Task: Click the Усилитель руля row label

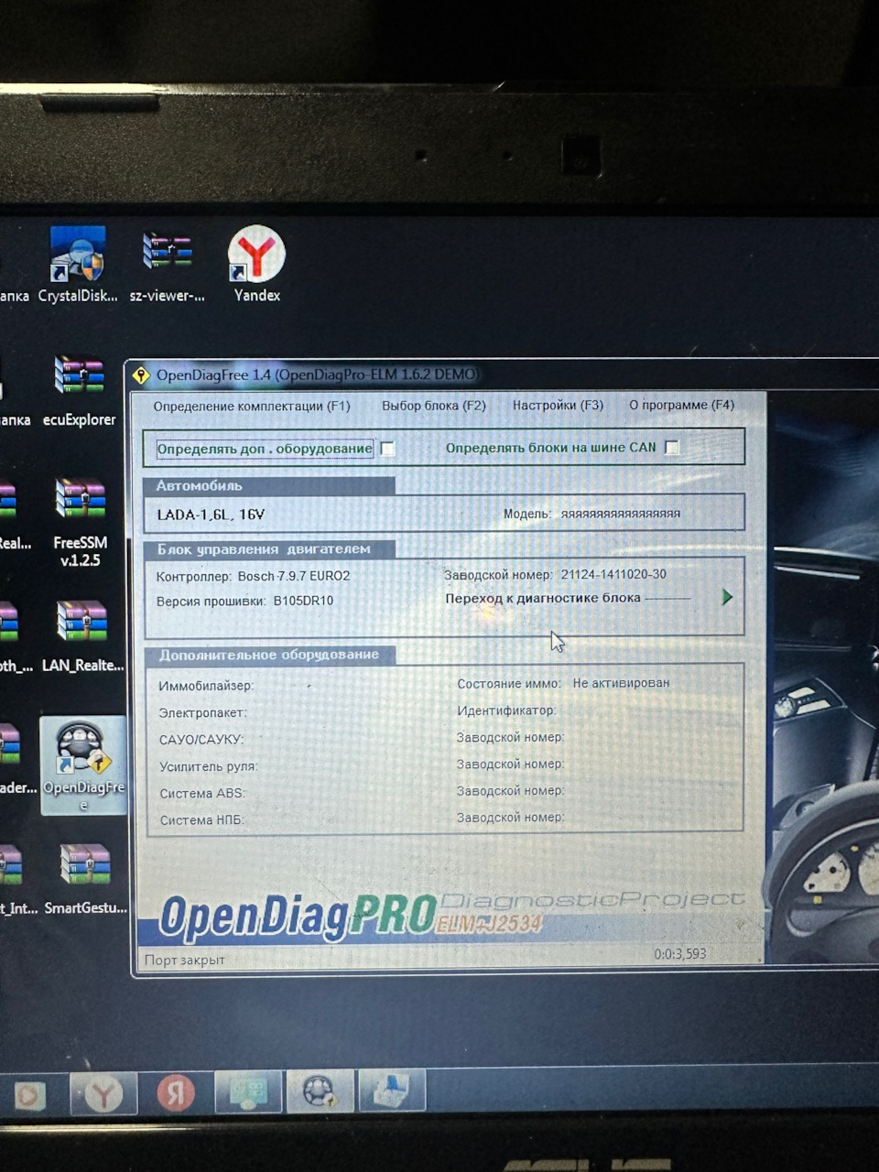Action: pyautogui.click(x=209, y=766)
